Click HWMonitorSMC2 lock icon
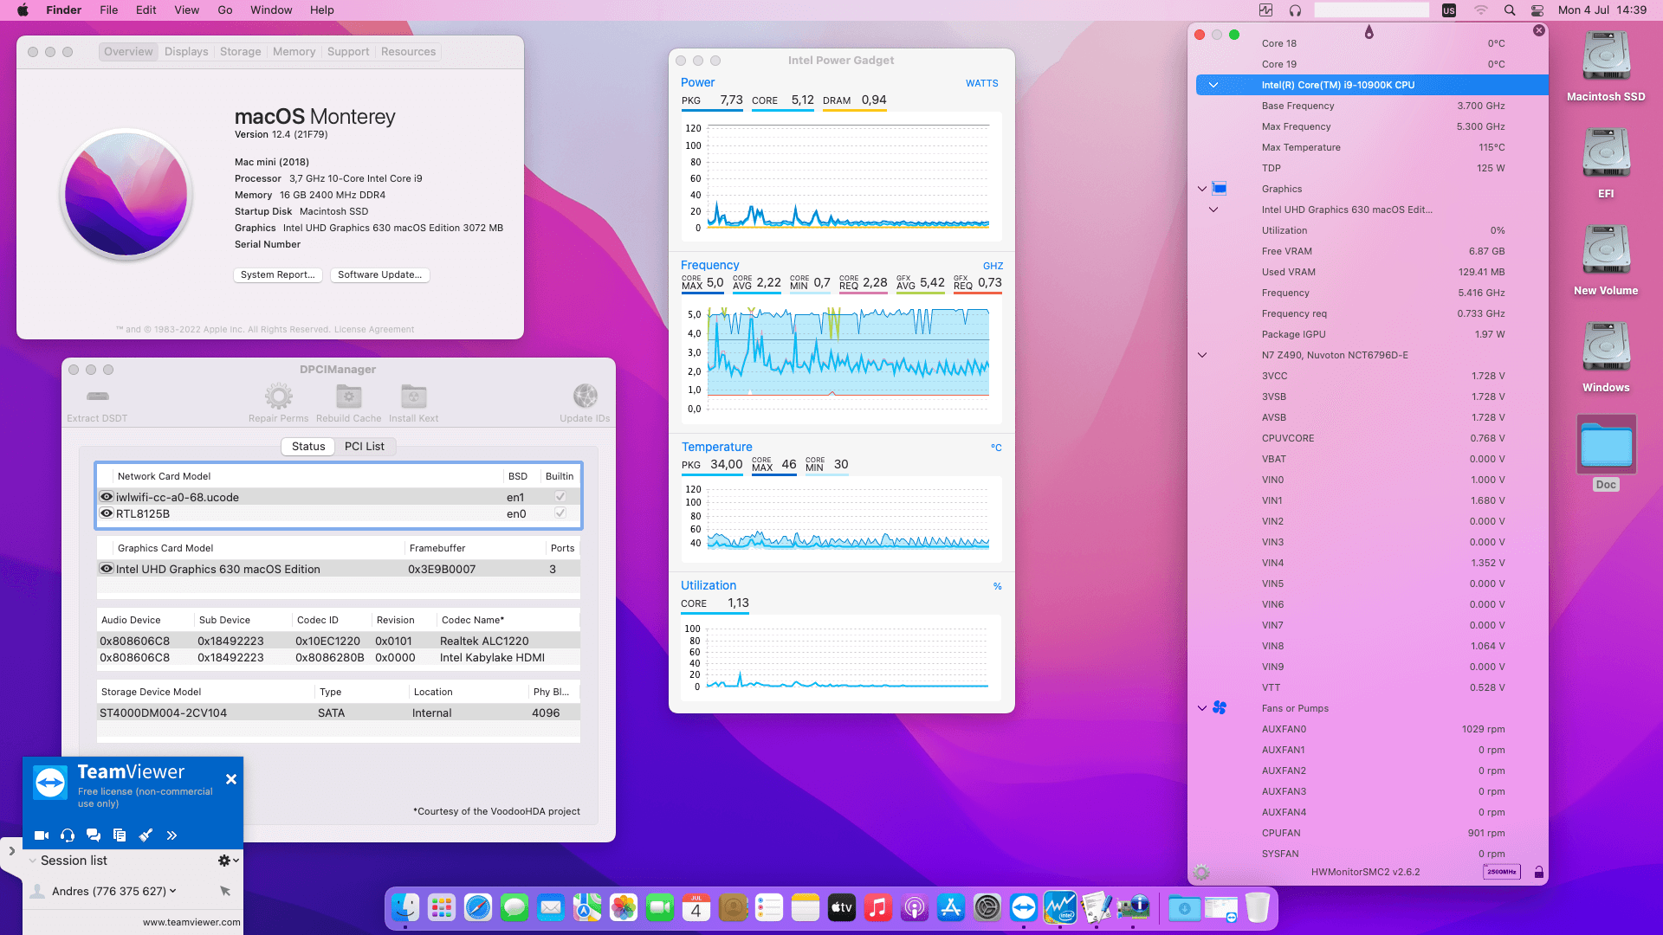 (x=1538, y=873)
